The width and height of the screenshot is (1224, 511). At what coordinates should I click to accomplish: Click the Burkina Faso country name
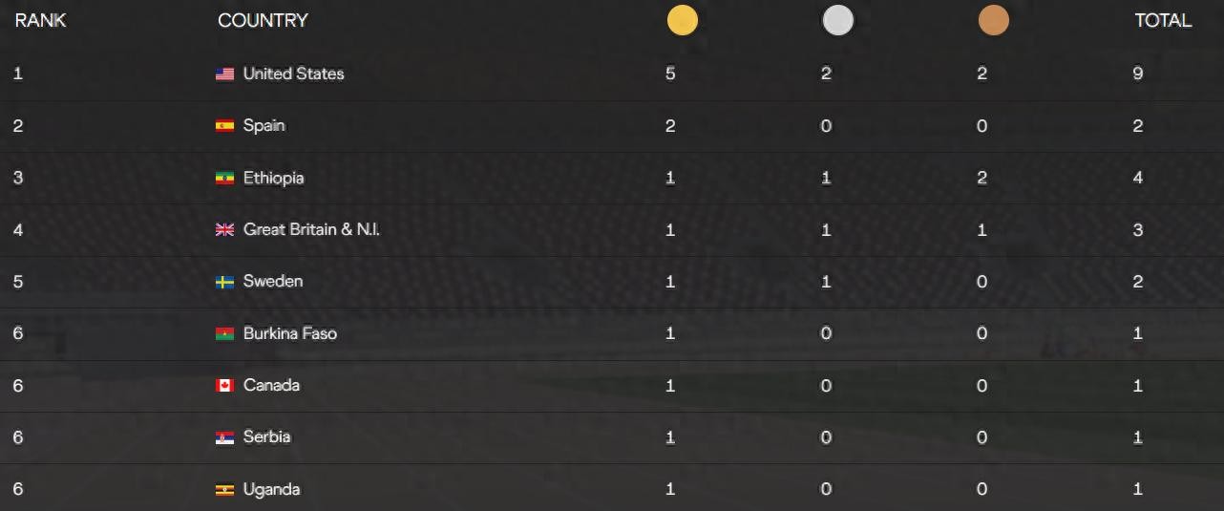(x=289, y=334)
